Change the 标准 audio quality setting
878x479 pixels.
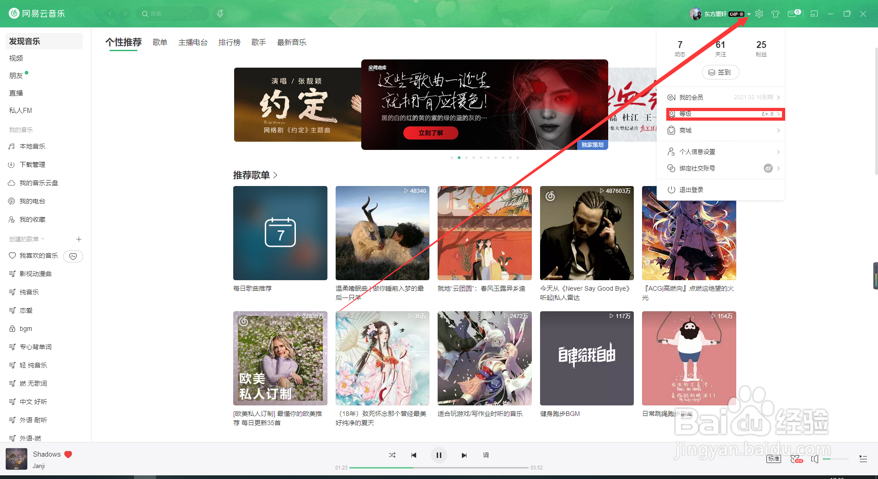774,459
